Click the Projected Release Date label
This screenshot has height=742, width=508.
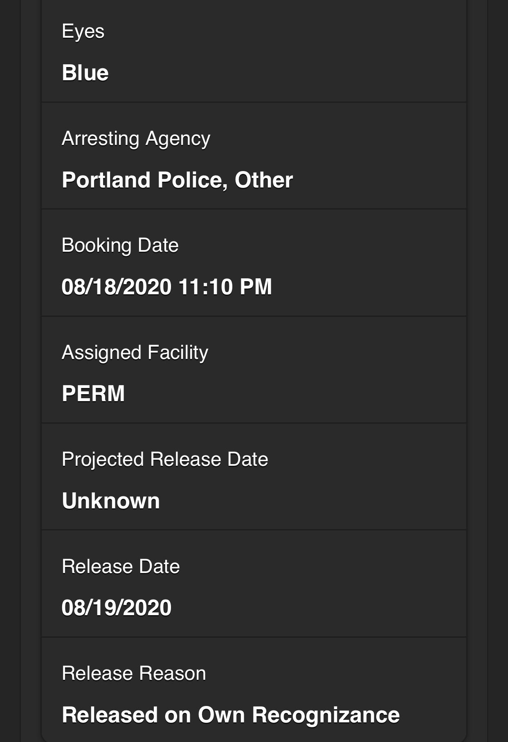[x=165, y=459]
